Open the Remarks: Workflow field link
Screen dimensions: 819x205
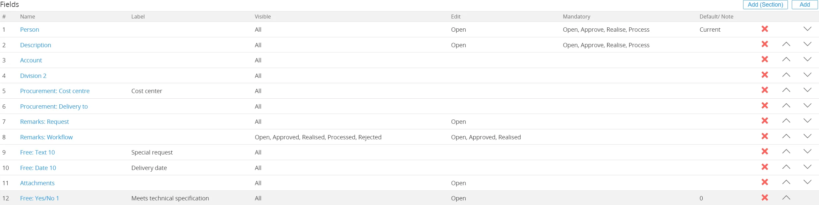[x=46, y=137]
